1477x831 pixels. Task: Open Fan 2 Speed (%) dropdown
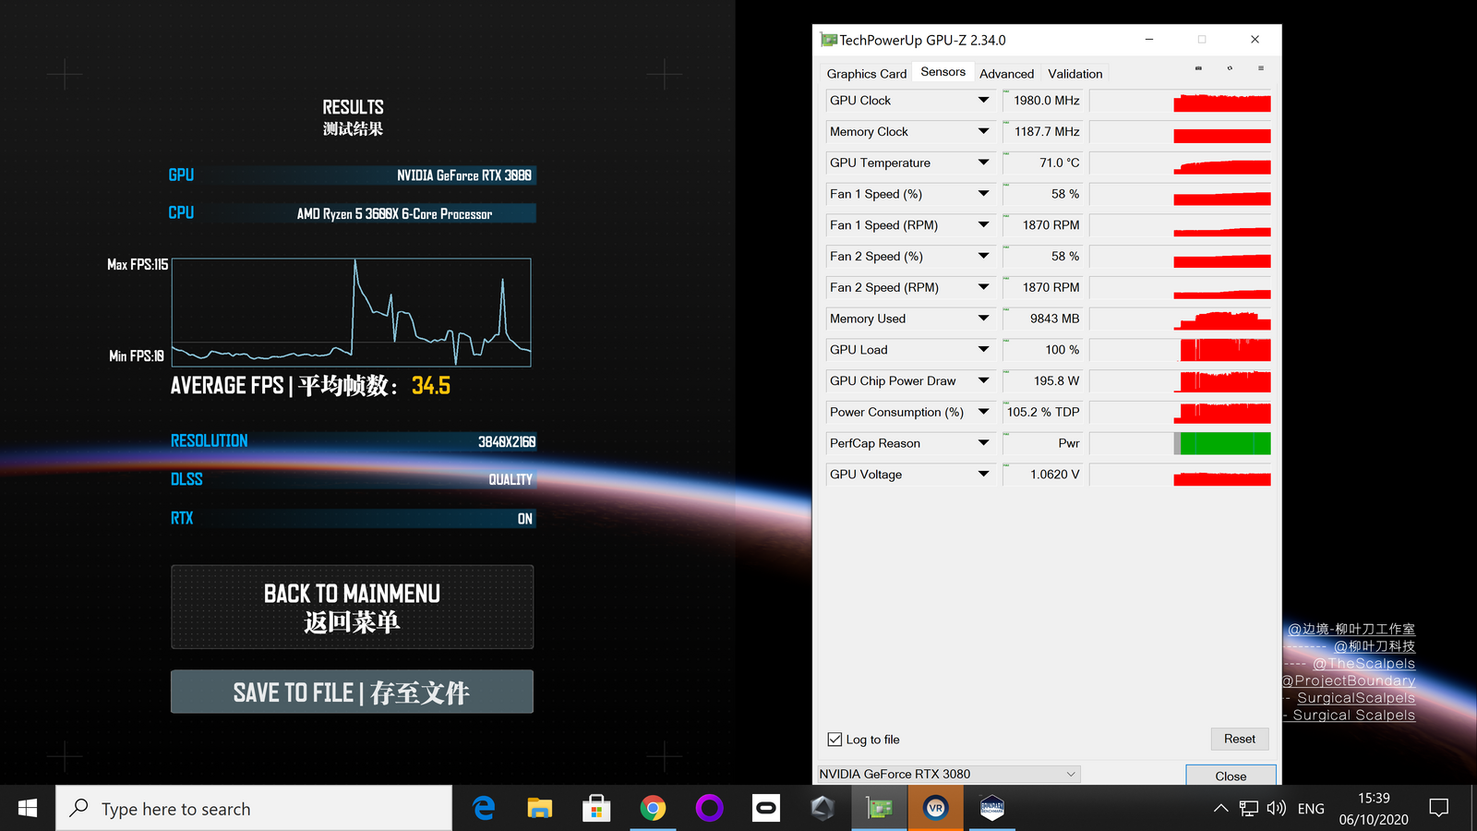point(983,257)
